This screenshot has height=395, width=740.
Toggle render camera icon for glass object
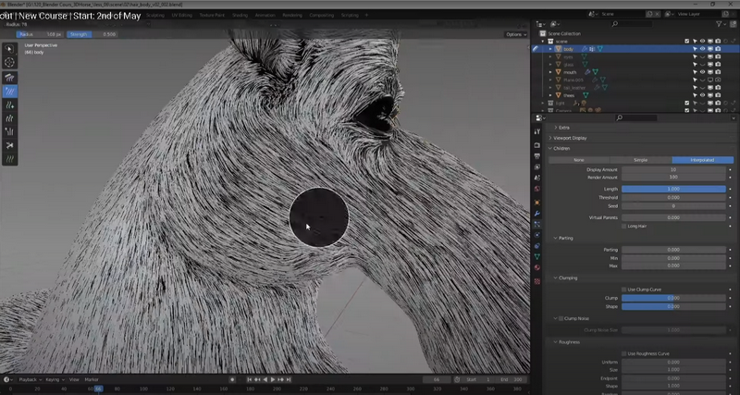click(718, 64)
